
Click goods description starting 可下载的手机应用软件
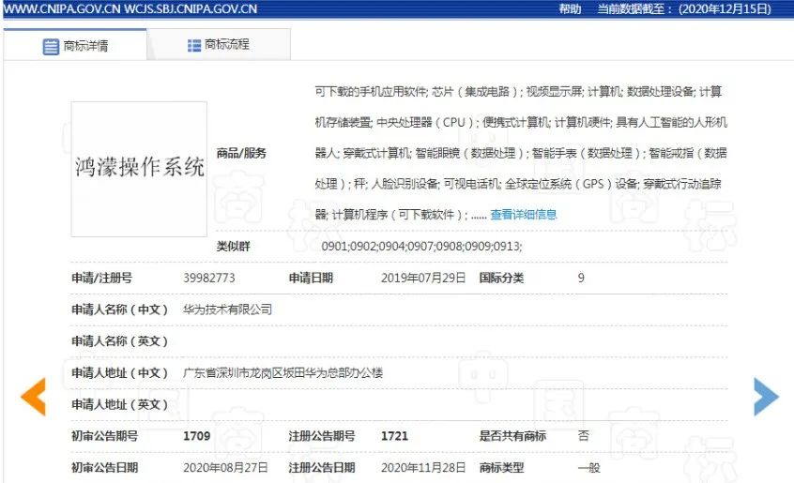tap(521, 153)
